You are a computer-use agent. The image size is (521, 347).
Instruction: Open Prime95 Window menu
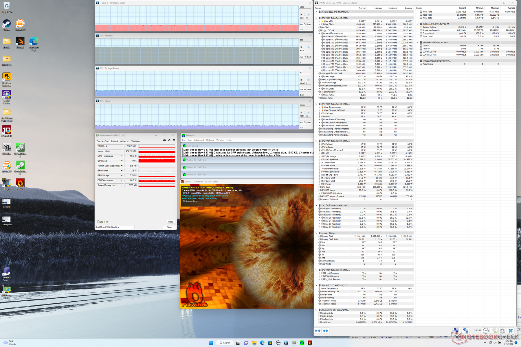(x=220, y=140)
